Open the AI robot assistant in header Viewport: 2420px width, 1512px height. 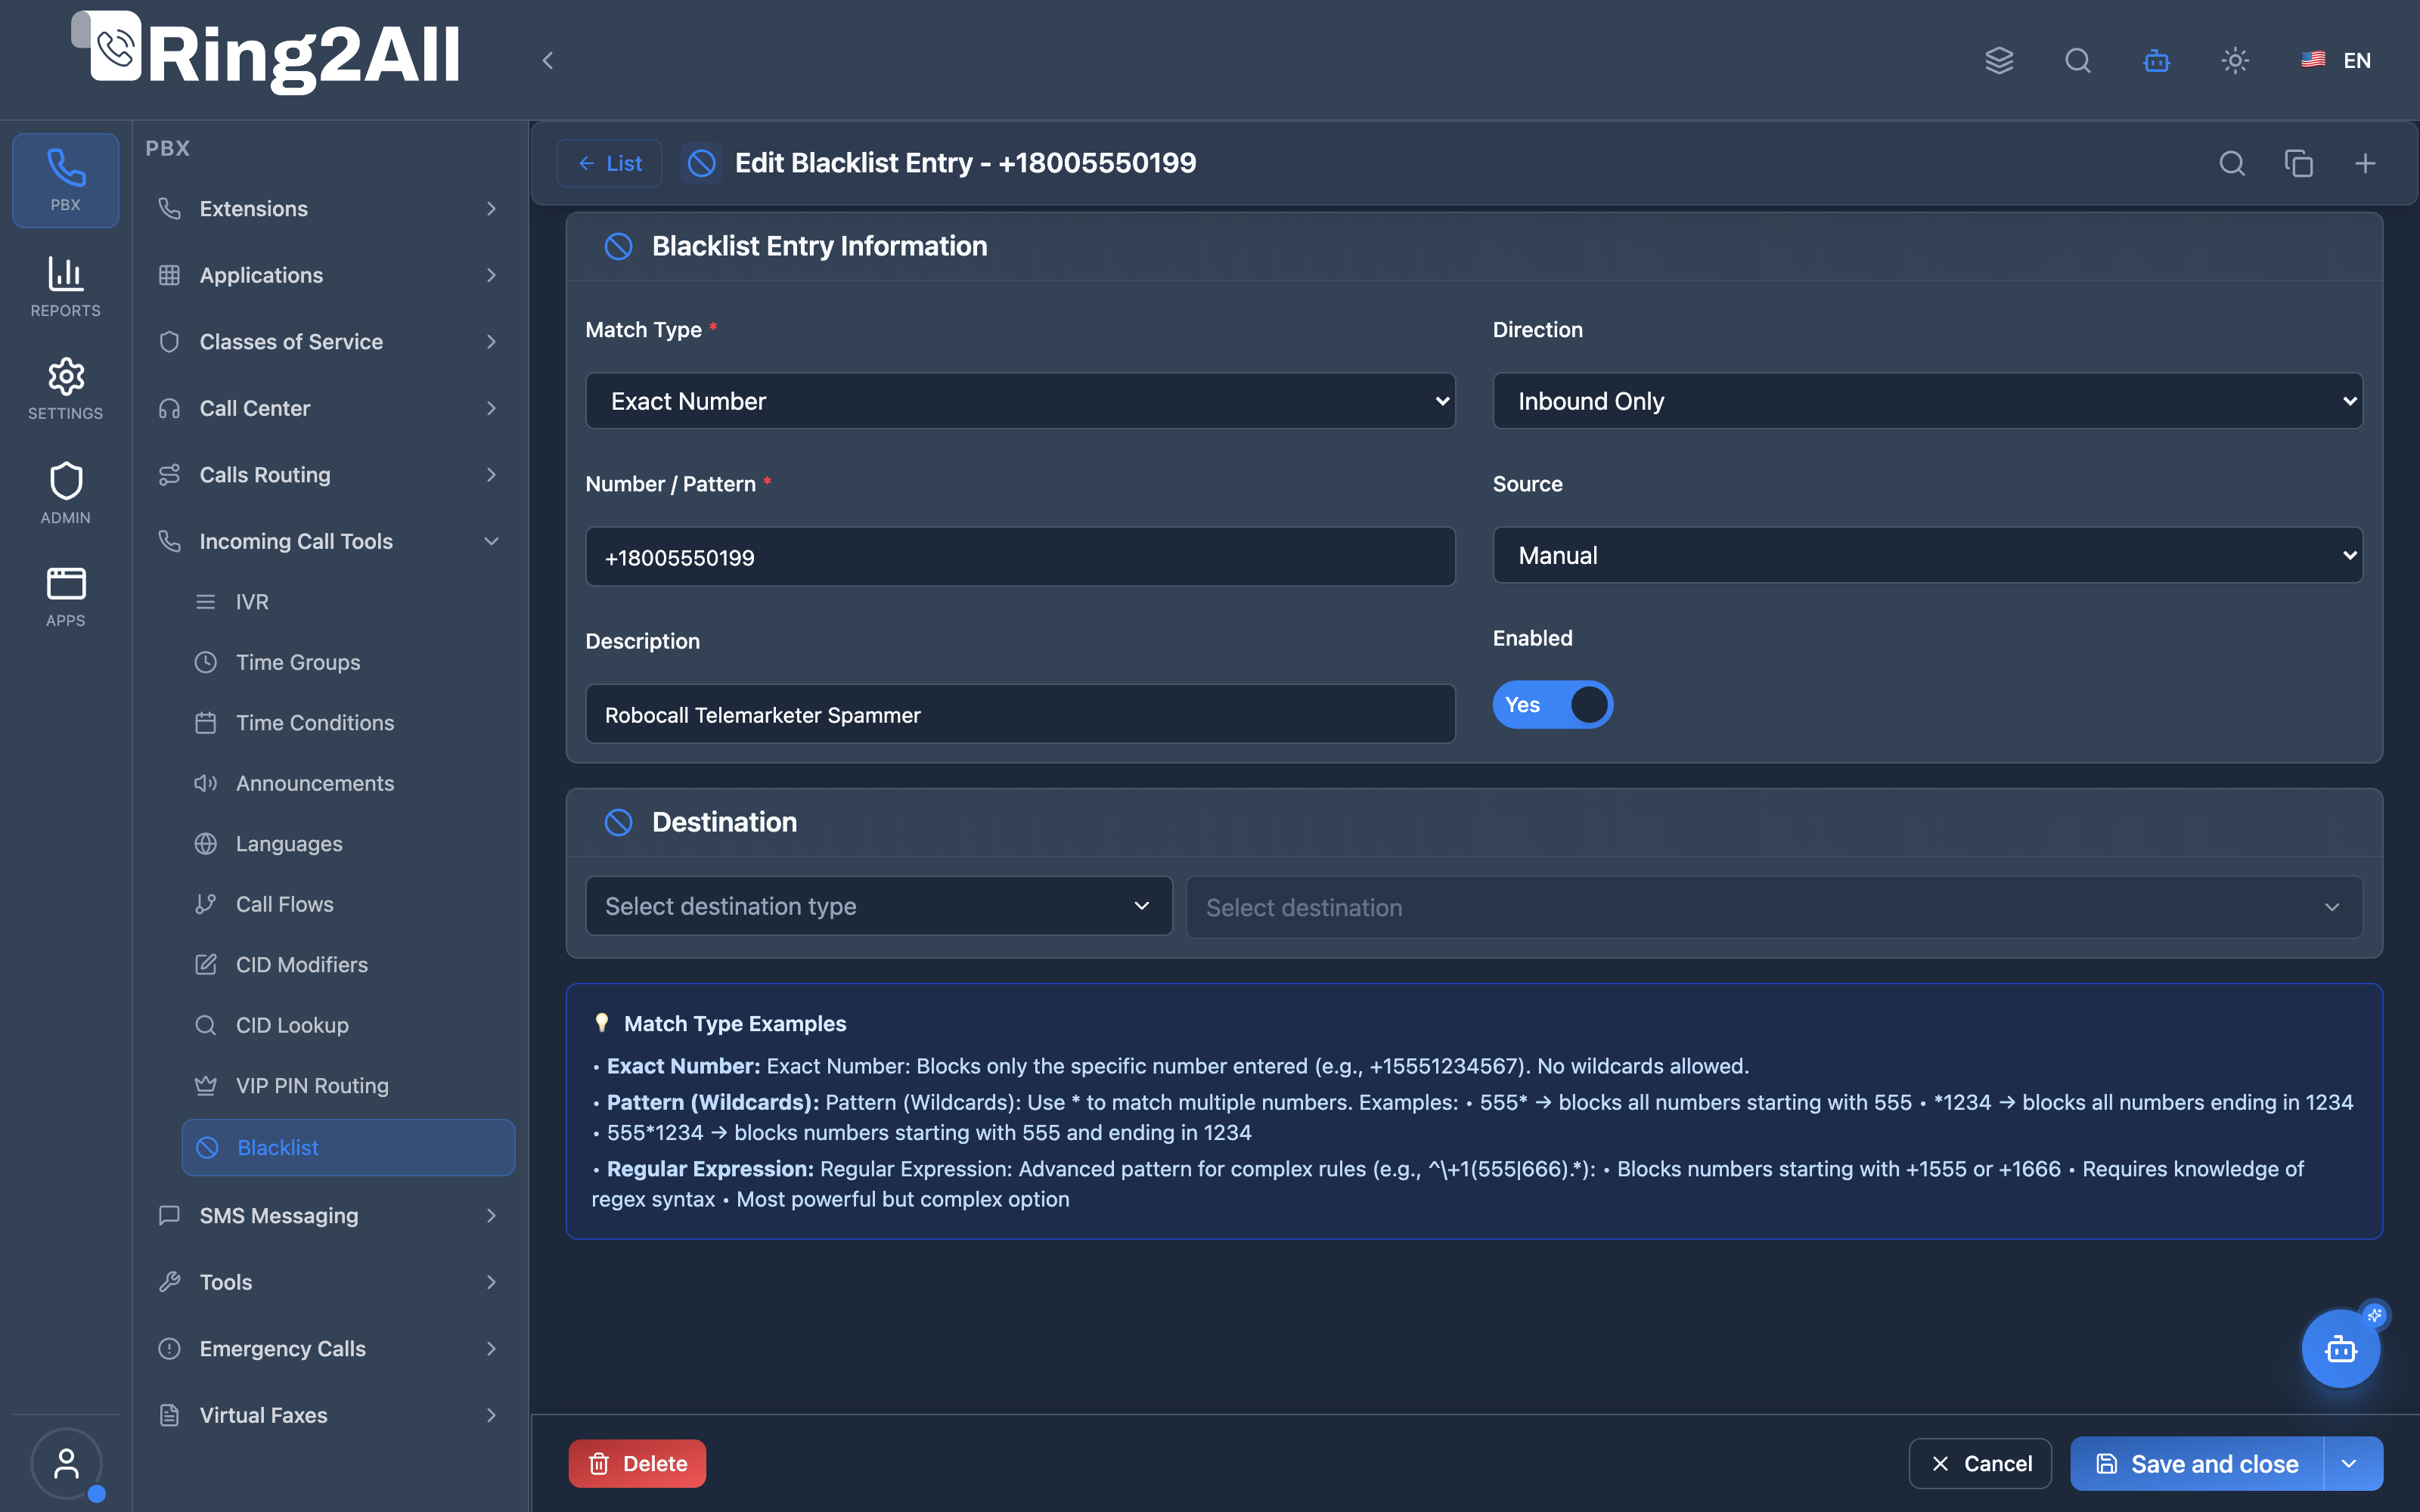[2156, 61]
